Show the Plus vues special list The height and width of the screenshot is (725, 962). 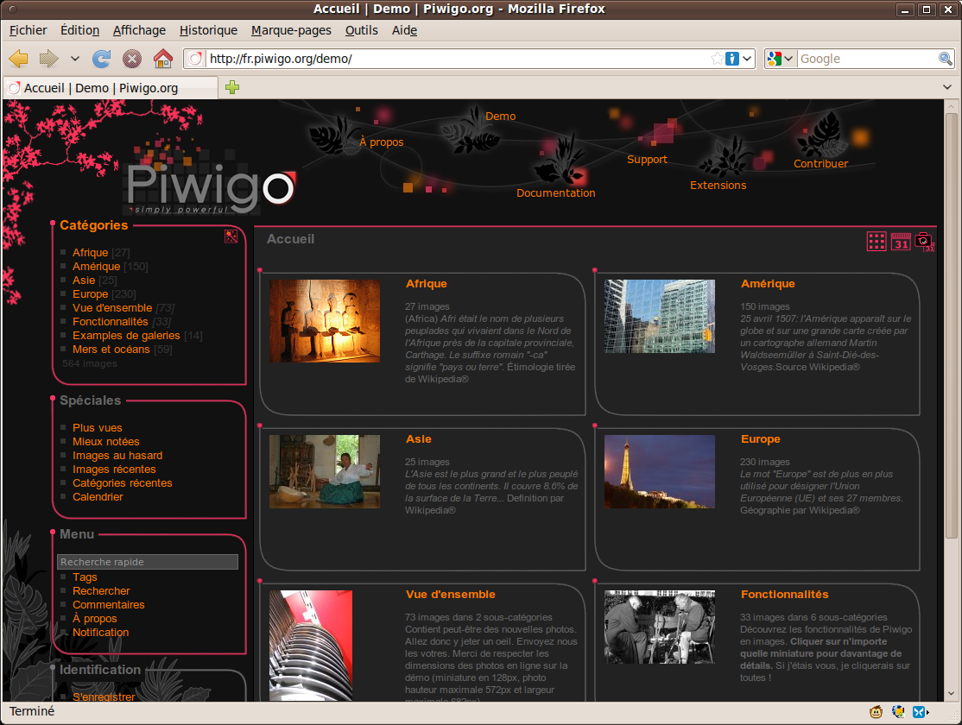point(97,427)
